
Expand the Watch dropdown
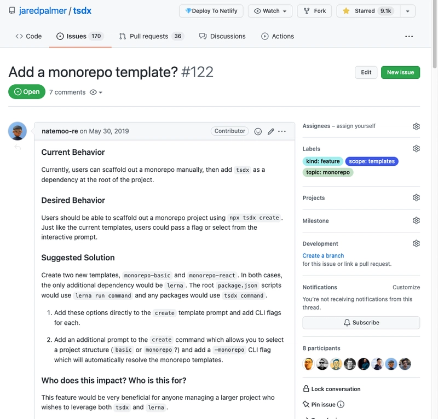point(270,11)
